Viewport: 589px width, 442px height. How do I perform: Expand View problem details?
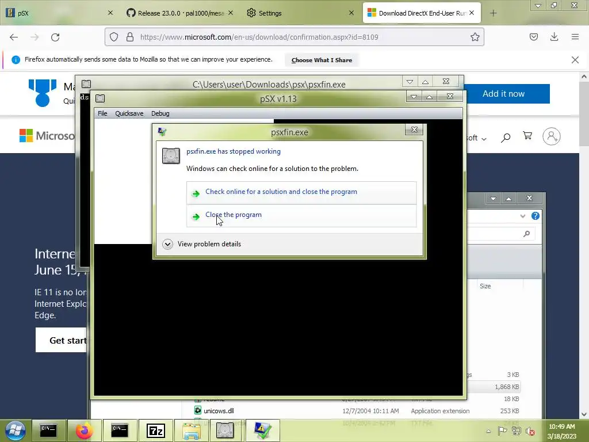(202, 244)
